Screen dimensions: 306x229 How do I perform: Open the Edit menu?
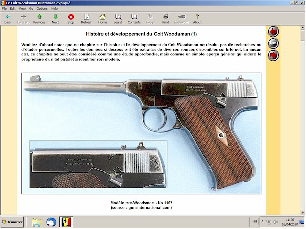(13, 9)
